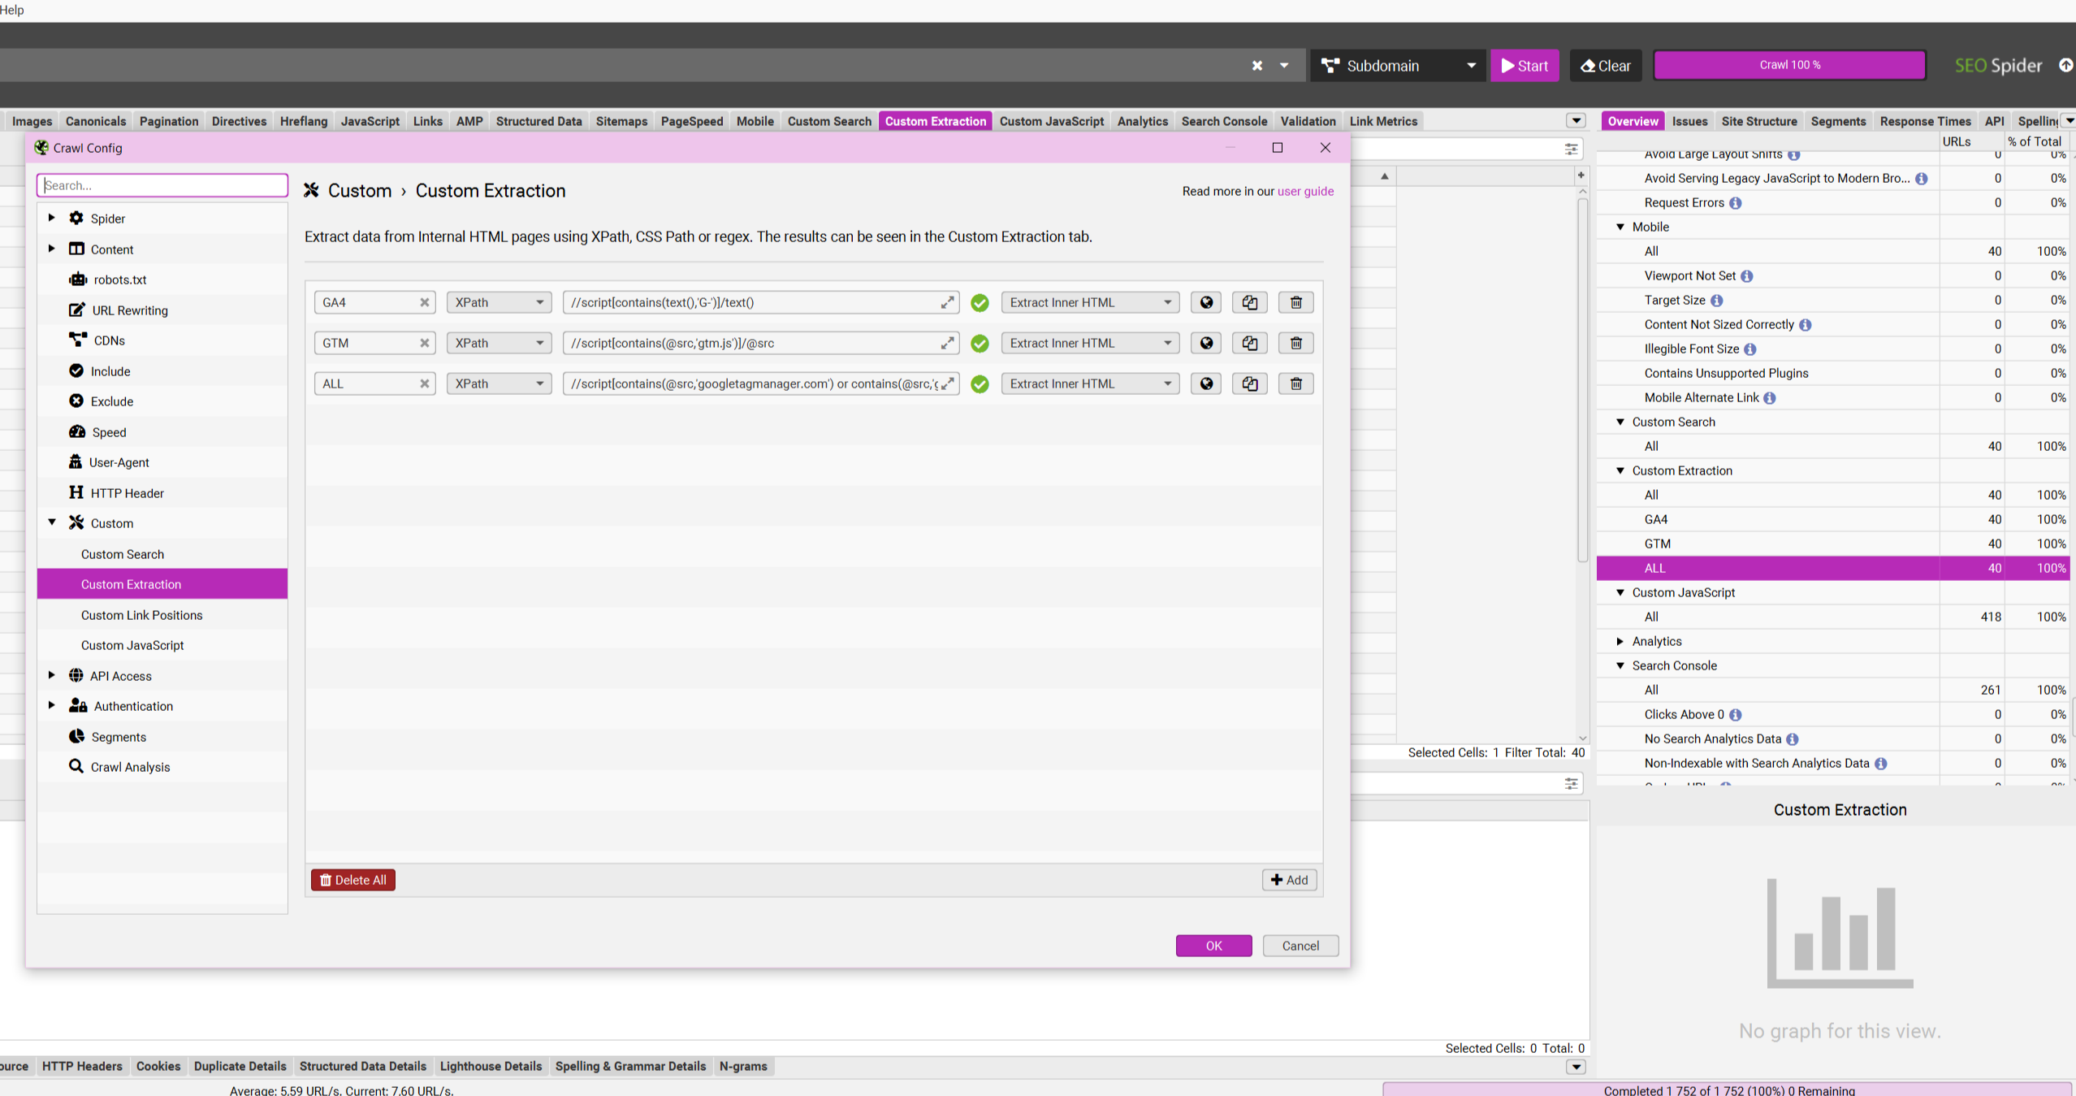
Task: Click the Crawl 100% progress bar
Action: [x=1789, y=65]
